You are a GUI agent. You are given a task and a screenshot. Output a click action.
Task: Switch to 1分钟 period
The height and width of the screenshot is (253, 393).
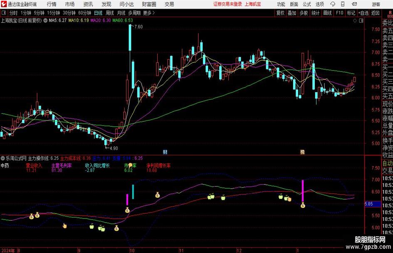(x=26, y=13)
